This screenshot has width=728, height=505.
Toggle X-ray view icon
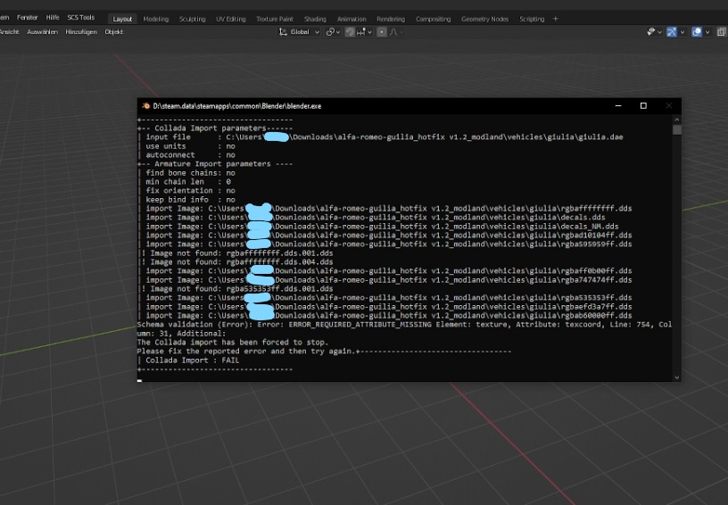721,32
